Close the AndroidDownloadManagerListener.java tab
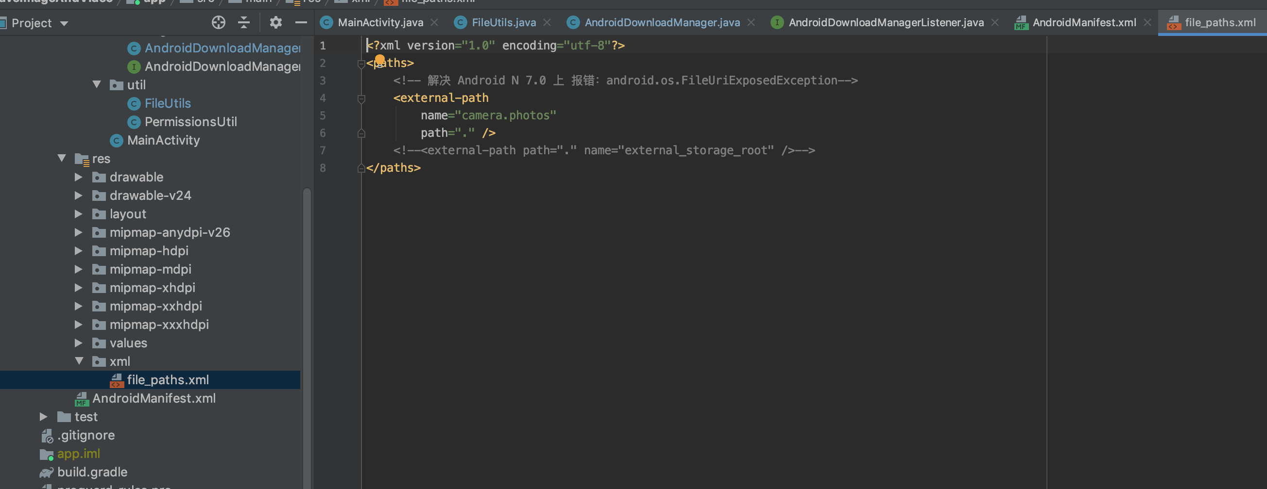This screenshot has height=489, width=1267. (x=995, y=23)
